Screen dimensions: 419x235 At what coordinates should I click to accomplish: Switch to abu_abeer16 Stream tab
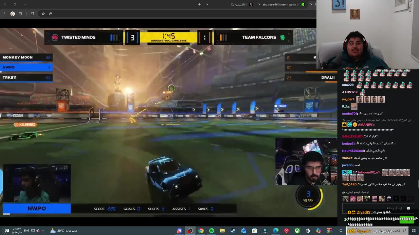281,5
